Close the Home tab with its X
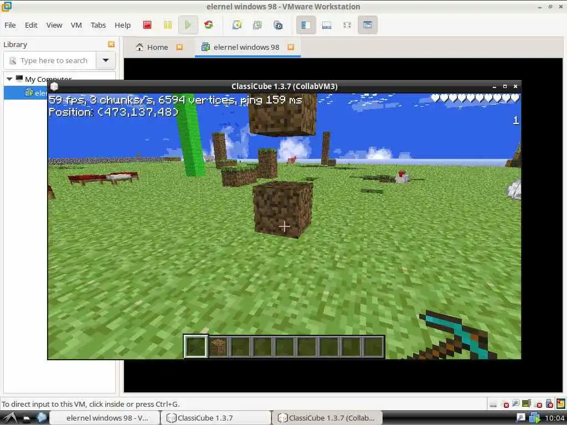 click(179, 47)
